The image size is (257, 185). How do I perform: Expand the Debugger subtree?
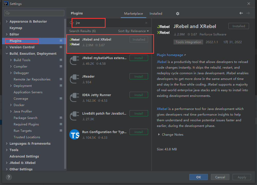[11, 73]
